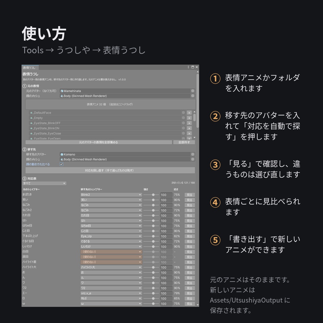The width and height of the screenshot is (323, 323).
Task: Open the すべて filter dropdown
Action: pos(44,183)
